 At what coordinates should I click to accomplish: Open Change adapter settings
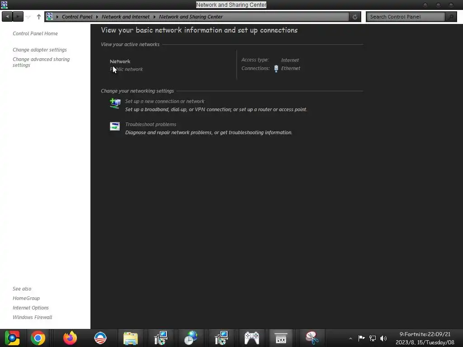tap(40, 50)
